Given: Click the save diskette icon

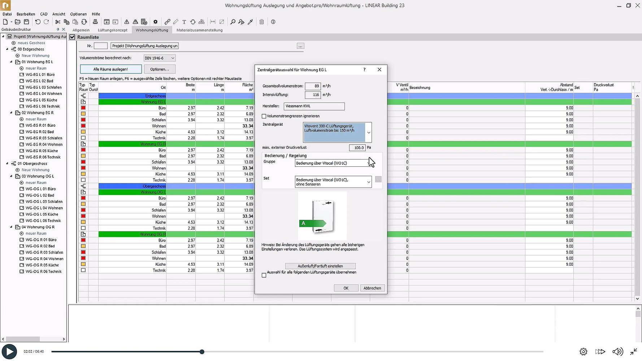Looking at the screenshot, I should pos(26,22).
